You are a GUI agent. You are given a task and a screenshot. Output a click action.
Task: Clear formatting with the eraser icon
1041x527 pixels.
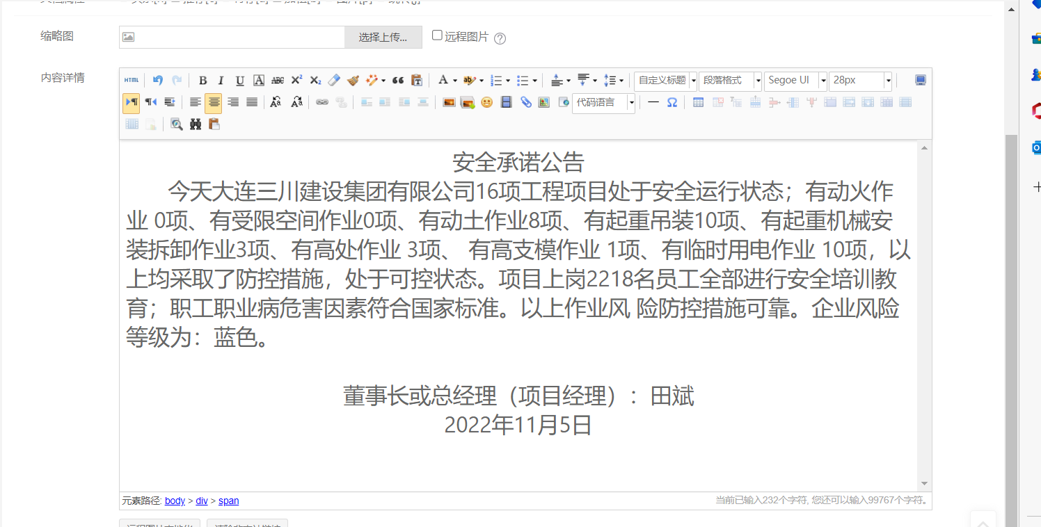(x=334, y=81)
